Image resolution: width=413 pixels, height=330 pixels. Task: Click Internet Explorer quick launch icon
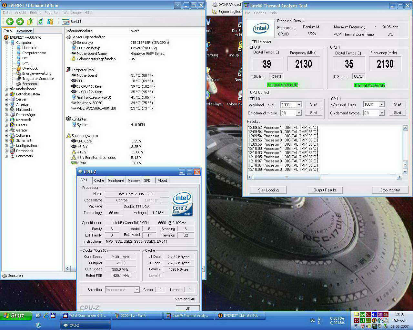tap(46, 315)
